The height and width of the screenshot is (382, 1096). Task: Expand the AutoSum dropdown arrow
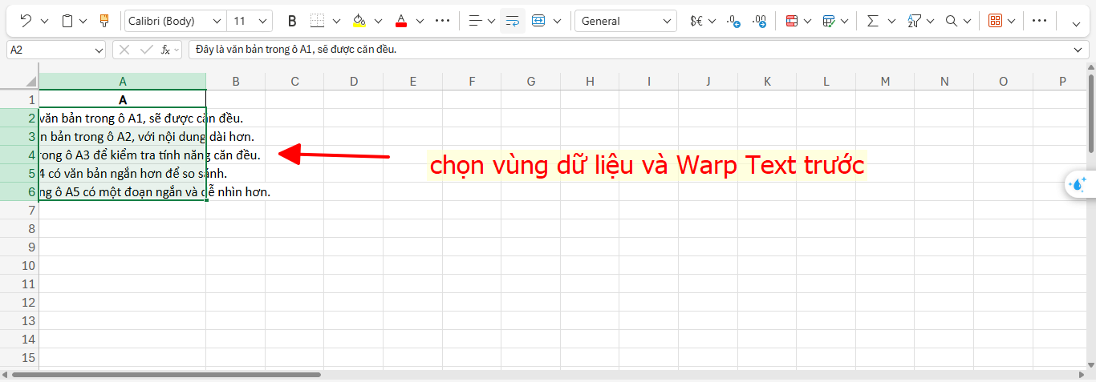891,21
